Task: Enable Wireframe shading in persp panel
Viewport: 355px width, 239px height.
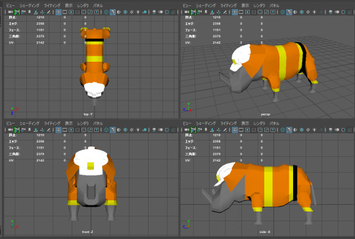Action: click(x=283, y=12)
